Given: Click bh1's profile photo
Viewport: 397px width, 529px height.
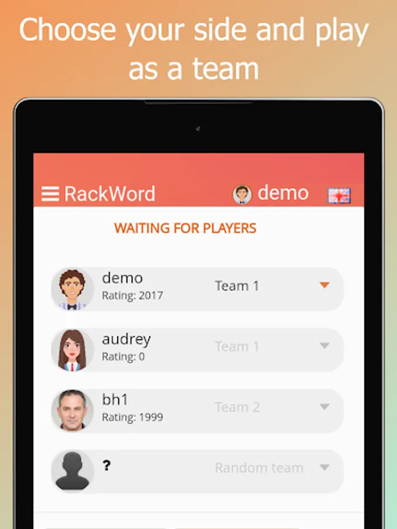Looking at the screenshot, I should tap(72, 411).
